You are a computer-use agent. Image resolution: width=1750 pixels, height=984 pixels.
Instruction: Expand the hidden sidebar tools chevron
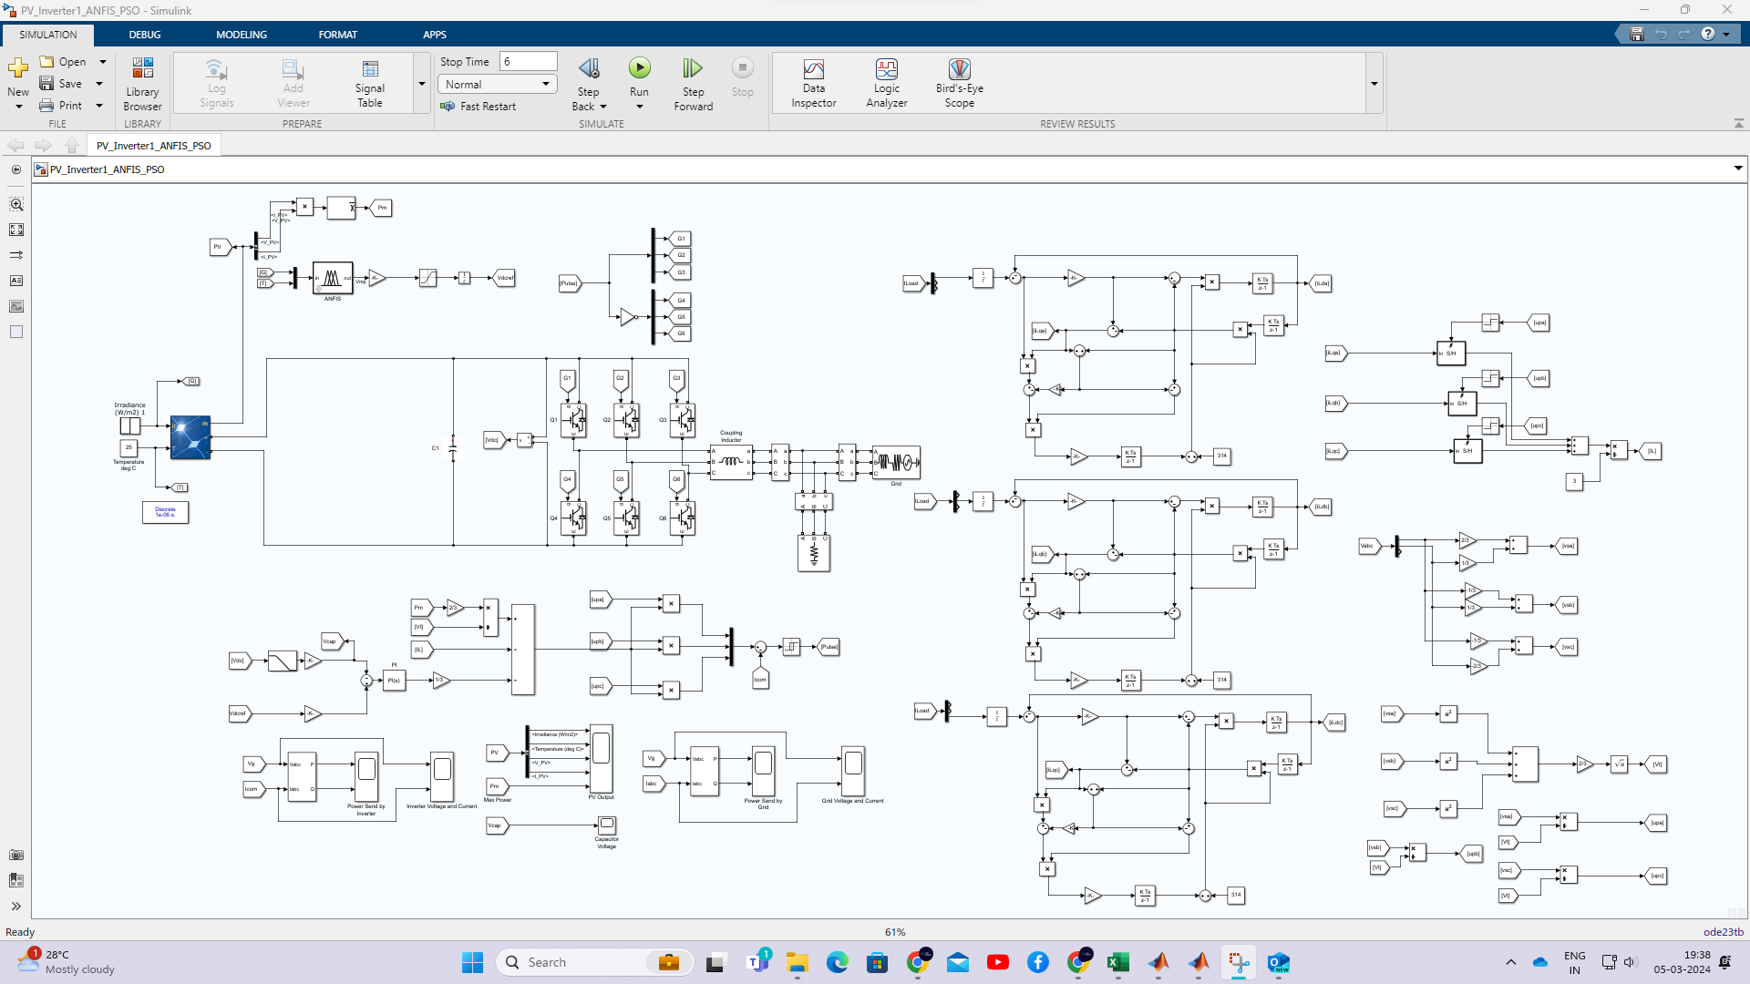pos(16,907)
